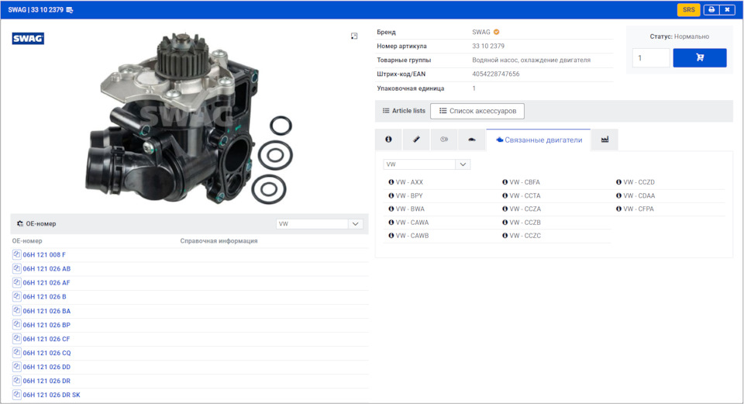Click the truck icon beside article title

point(70,10)
